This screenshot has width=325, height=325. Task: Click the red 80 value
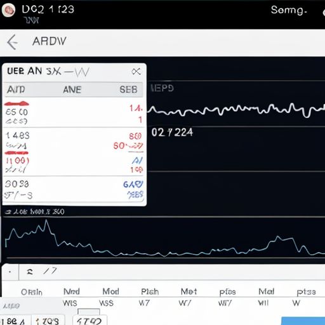click(135, 136)
